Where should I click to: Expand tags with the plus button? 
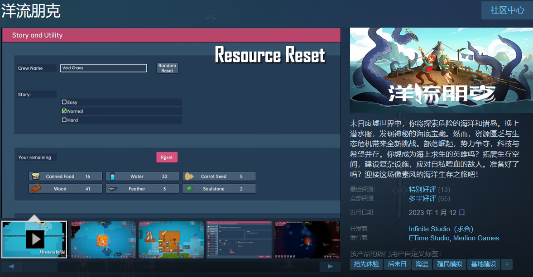507,264
